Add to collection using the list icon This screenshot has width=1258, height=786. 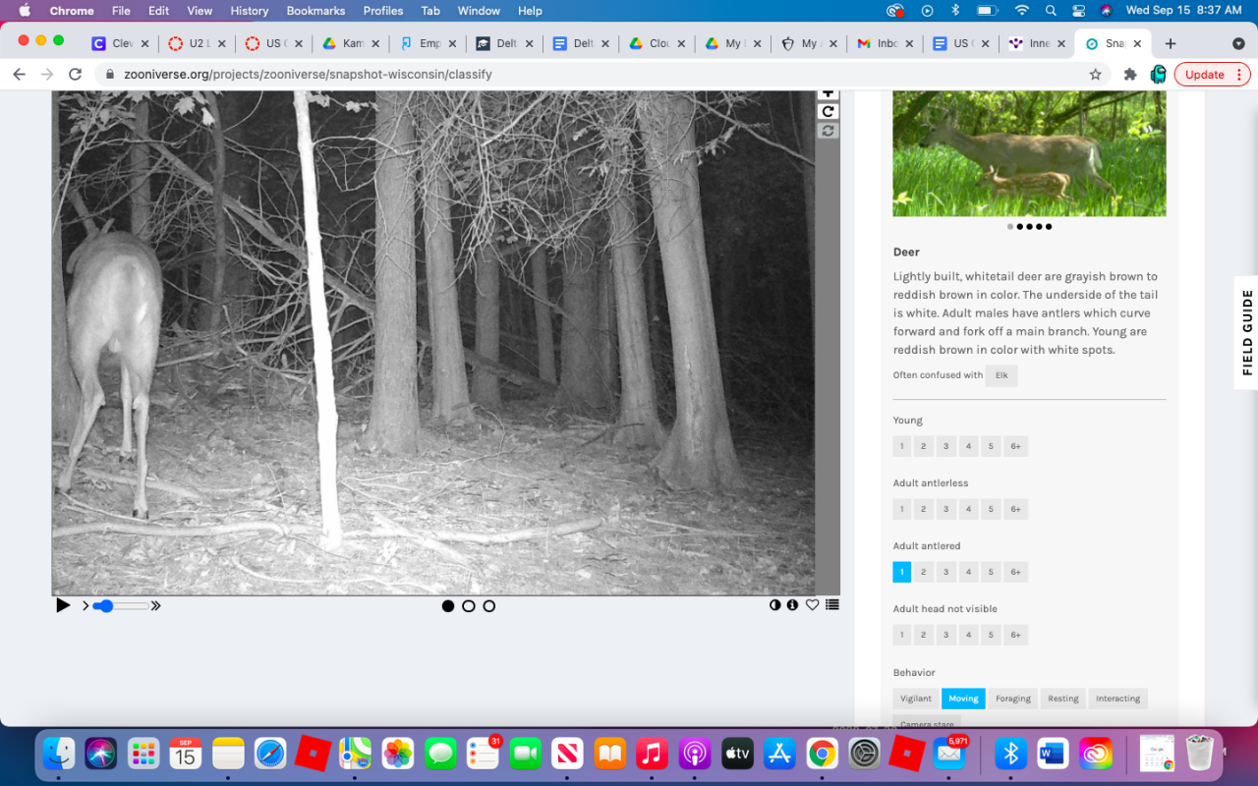click(x=832, y=605)
